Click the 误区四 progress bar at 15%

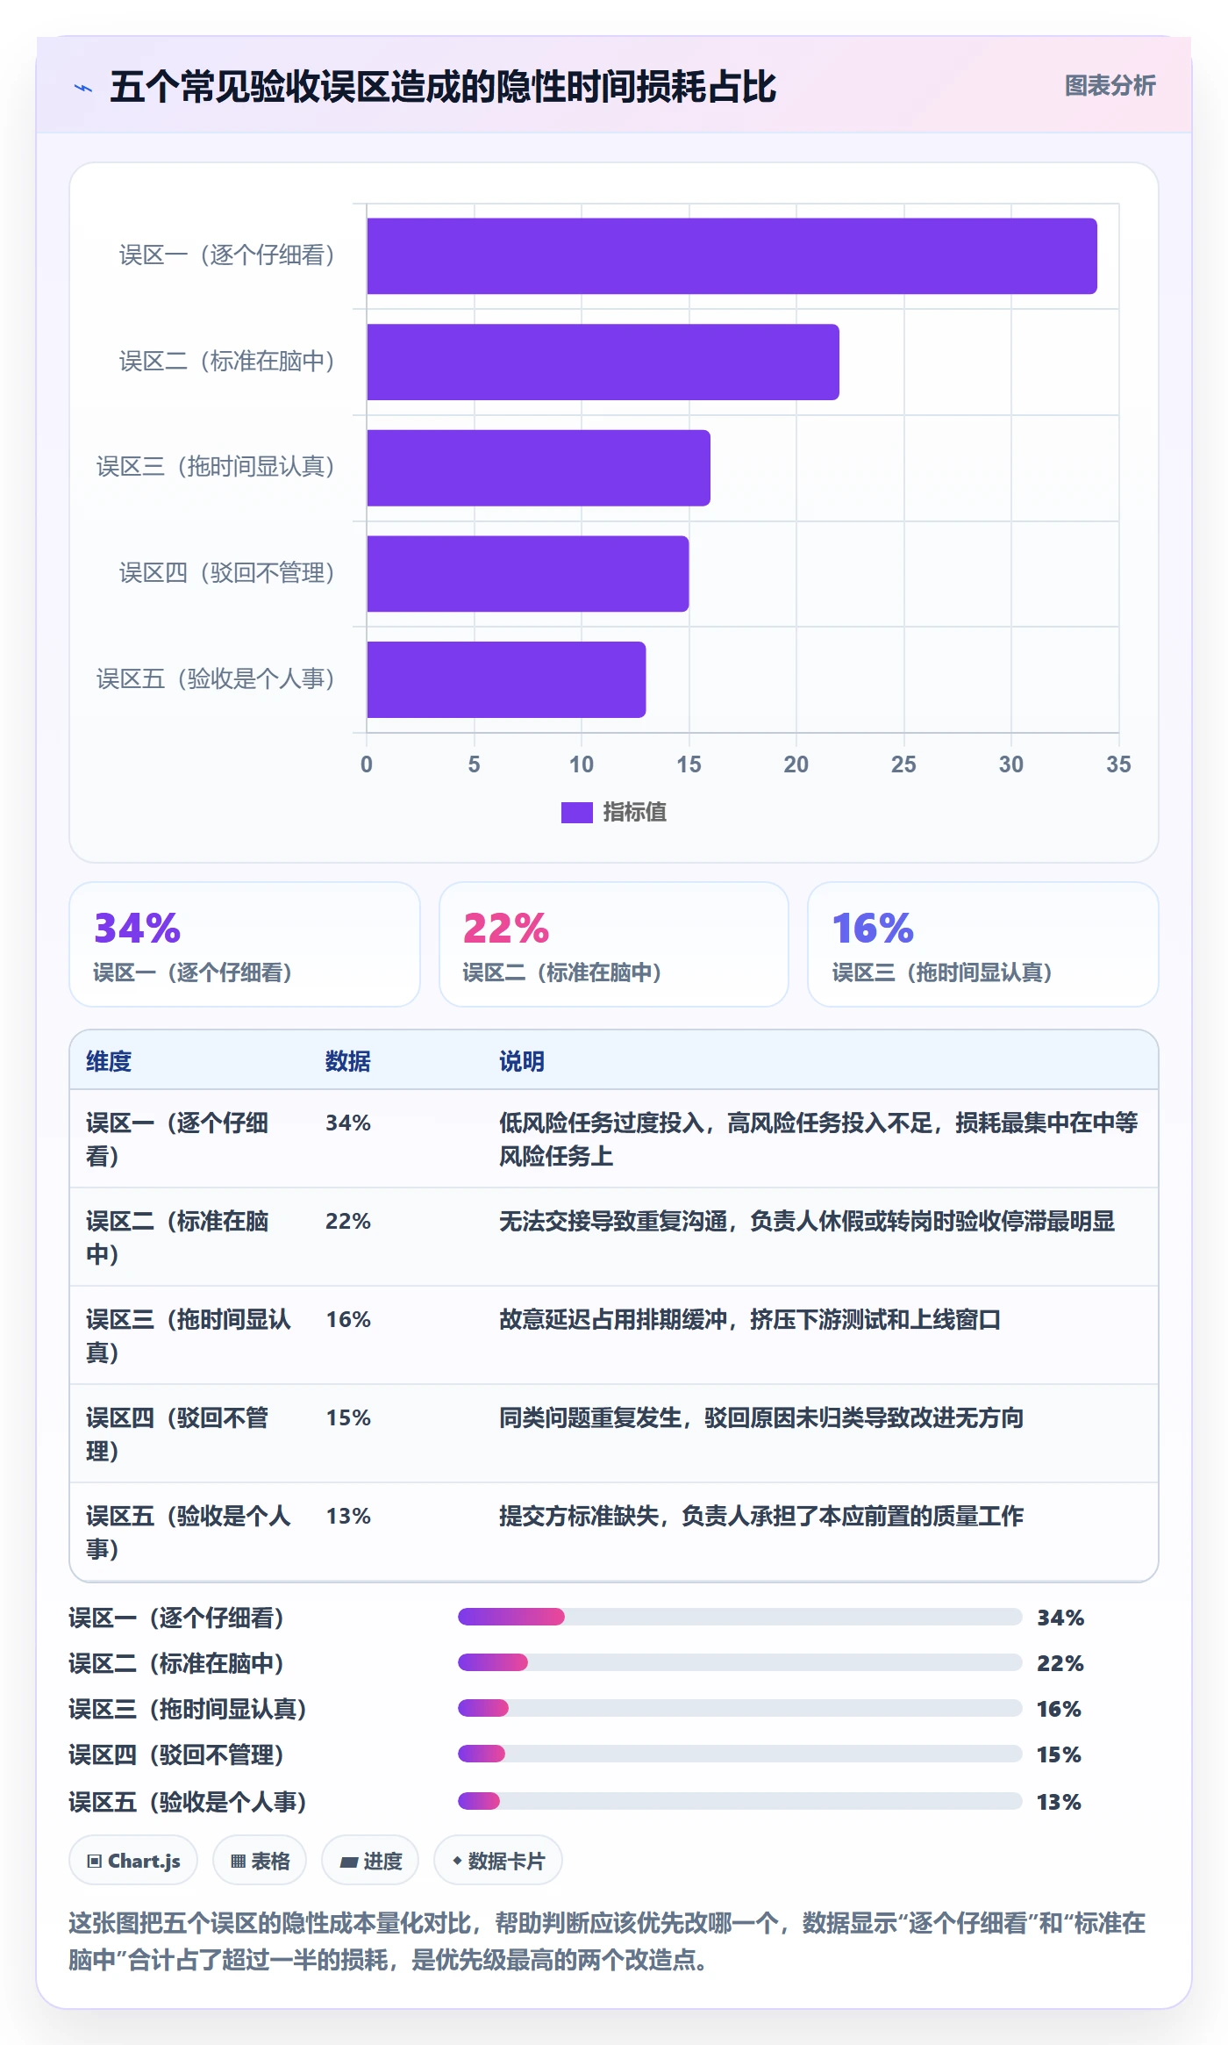coord(739,1754)
